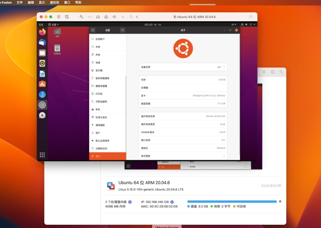321x228 pixels.
Task: Open the 回收站 trash icon on the desktop
Action: [57, 50]
